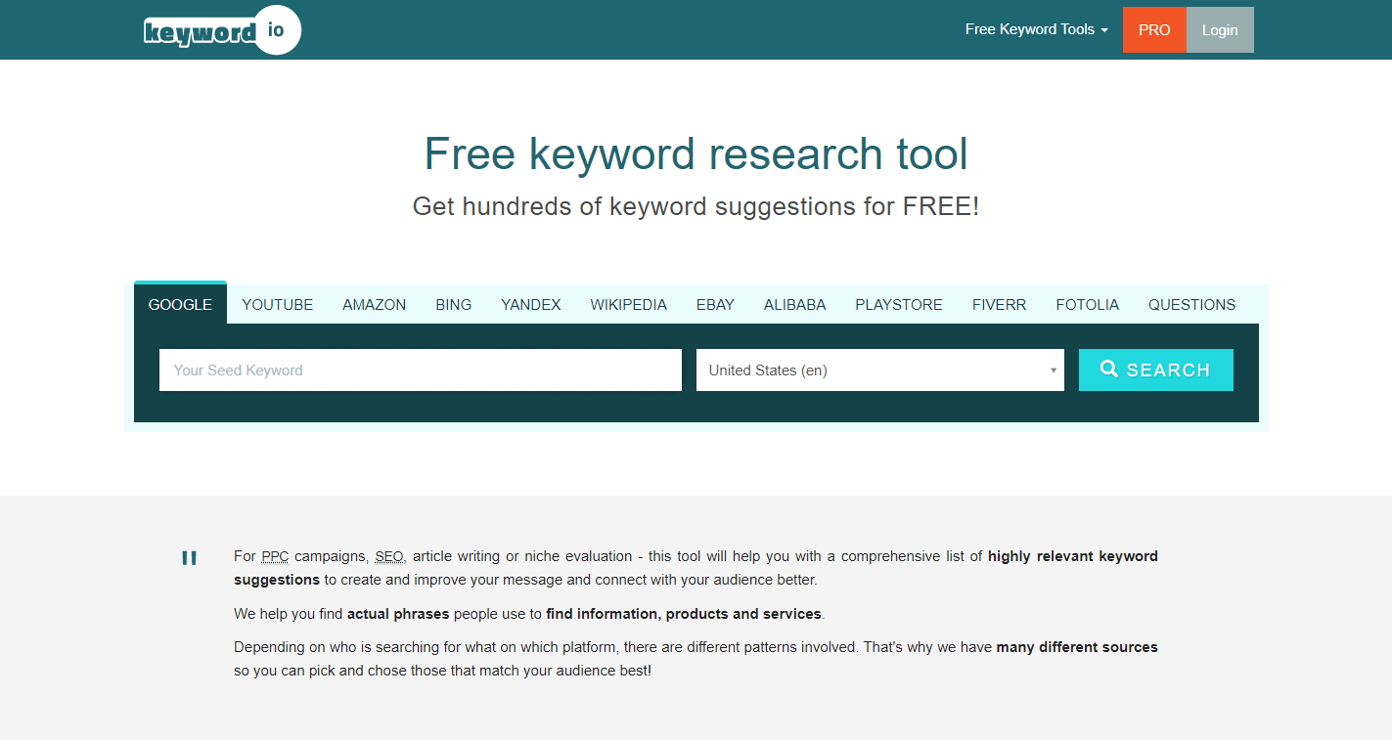Click the bold text 'many different sources'

1077,647
